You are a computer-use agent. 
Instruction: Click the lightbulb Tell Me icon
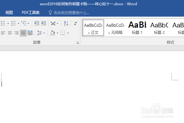pos(50,13)
